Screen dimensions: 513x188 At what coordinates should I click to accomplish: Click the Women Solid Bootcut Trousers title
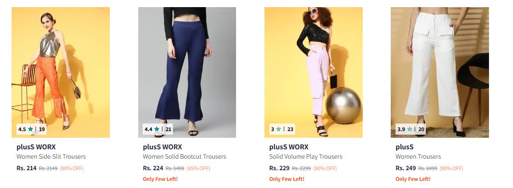(x=184, y=156)
